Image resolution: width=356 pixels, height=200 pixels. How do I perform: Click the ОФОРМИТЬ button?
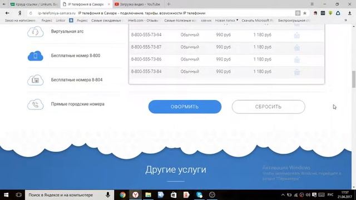coord(185,107)
